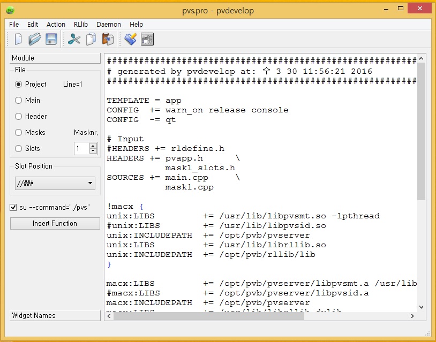
Task: Expand the Daemon menu
Action: click(109, 24)
